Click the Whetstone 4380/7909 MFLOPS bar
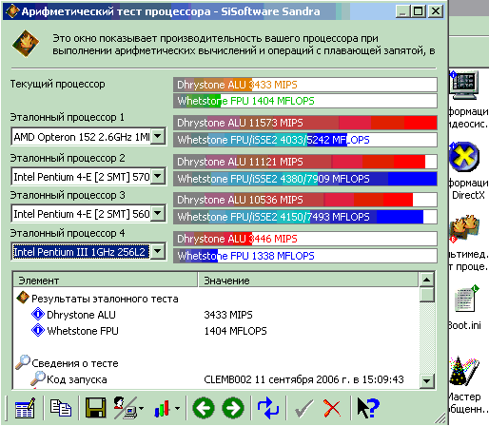This screenshot has height=426, width=489. pos(305,179)
